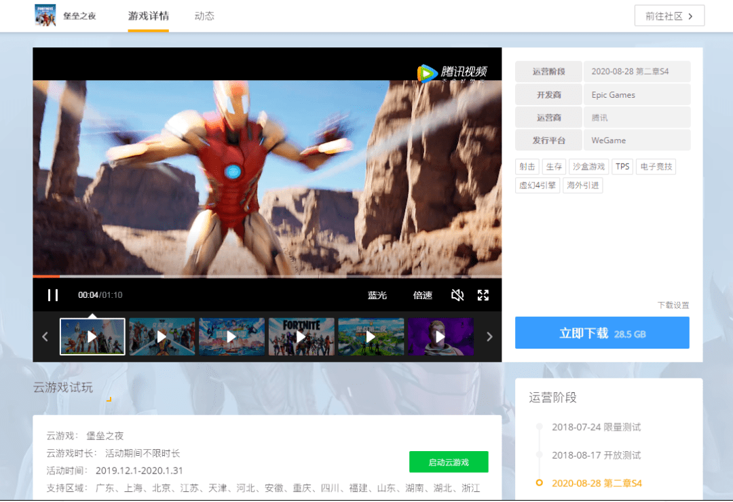Unmute the video sound

[x=457, y=295]
